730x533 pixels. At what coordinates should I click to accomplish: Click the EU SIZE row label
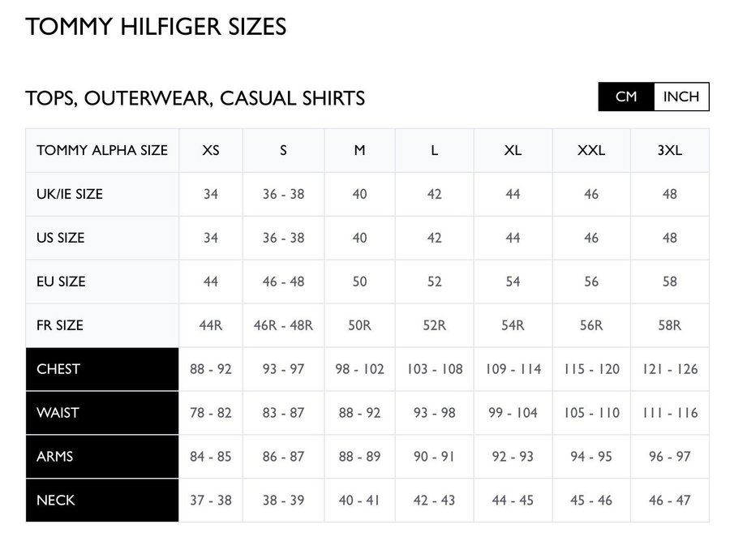[x=102, y=282]
